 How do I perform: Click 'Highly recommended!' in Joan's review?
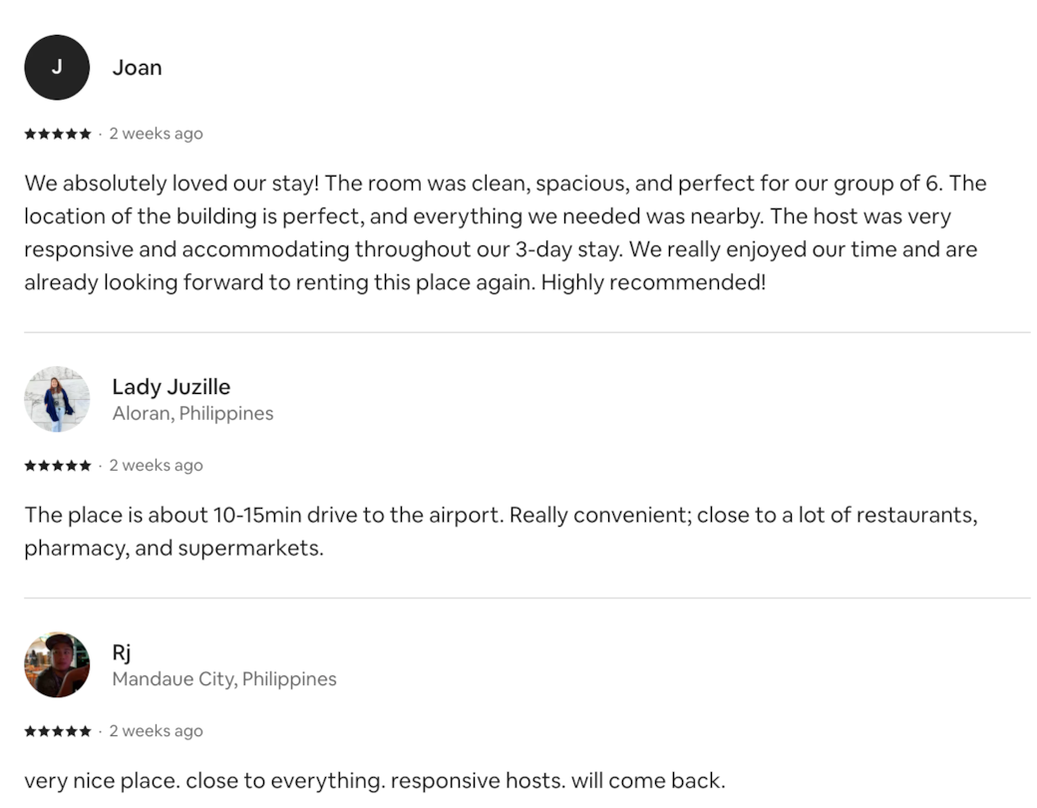pos(653,282)
